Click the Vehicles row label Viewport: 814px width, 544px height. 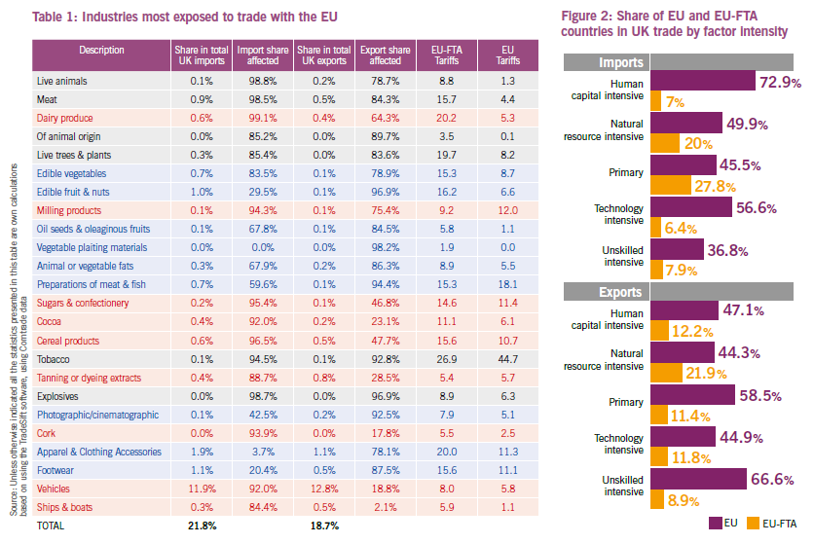[x=53, y=488]
